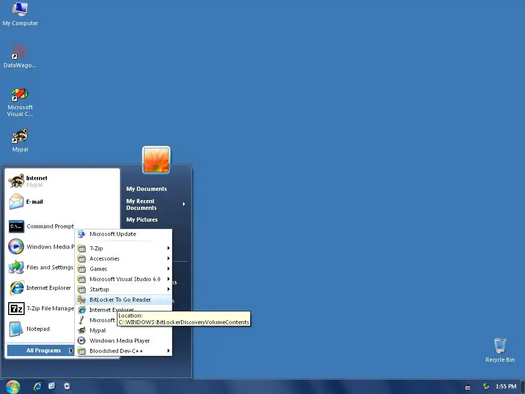This screenshot has height=394, width=525.
Task: Click the Microsoft Update shield icon
Action: pos(82,234)
